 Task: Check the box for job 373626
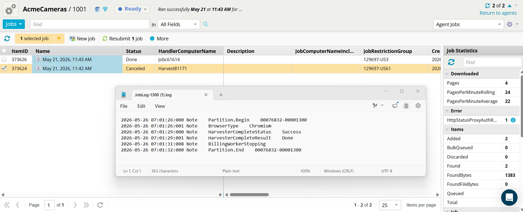point(4,59)
